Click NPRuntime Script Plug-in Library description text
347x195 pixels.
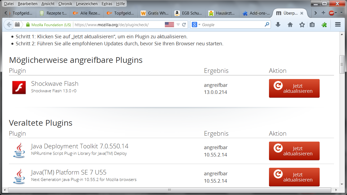[79, 153]
